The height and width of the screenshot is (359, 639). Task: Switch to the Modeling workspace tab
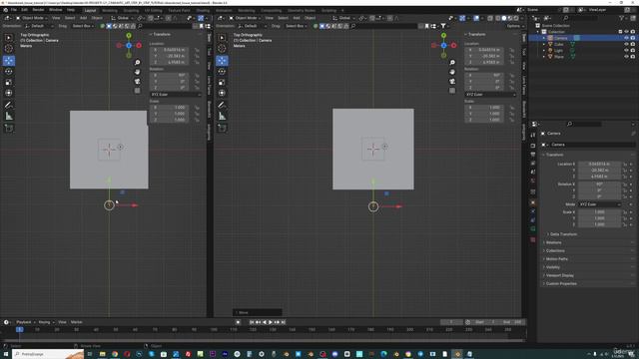pos(110,11)
